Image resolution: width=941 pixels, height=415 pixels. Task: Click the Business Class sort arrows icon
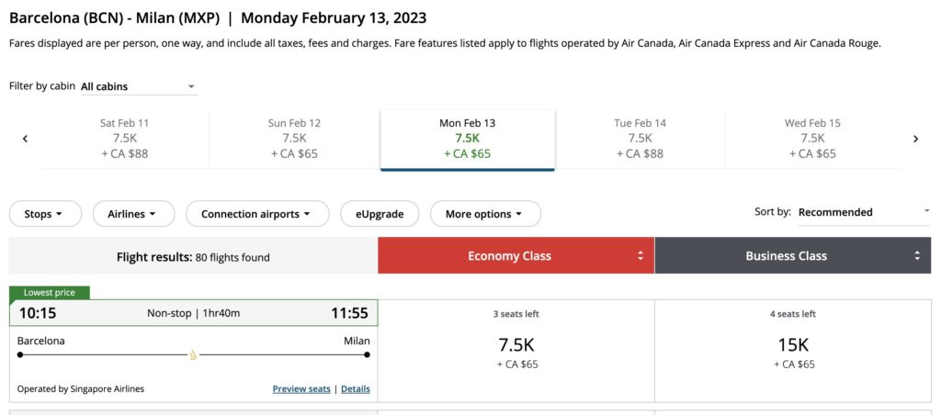point(917,256)
